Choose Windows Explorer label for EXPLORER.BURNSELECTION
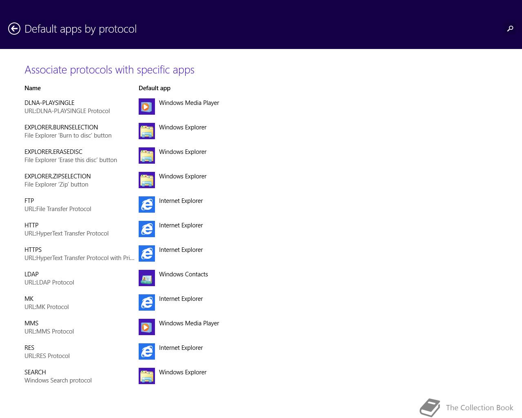 point(183,127)
